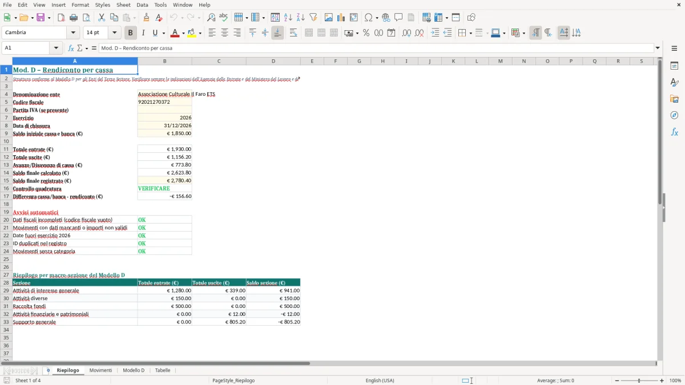The image size is (685, 385).
Task: Switch to Movimenti sheet tab
Action: coord(100,370)
